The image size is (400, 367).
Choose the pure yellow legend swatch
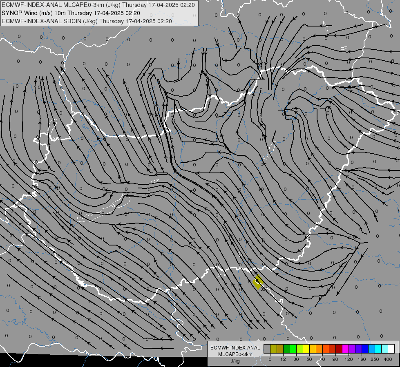coord(306,349)
